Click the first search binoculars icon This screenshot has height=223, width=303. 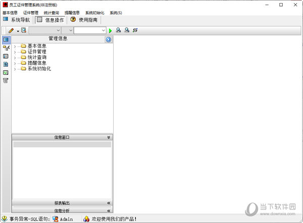pyautogui.click(x=118, y=30)
